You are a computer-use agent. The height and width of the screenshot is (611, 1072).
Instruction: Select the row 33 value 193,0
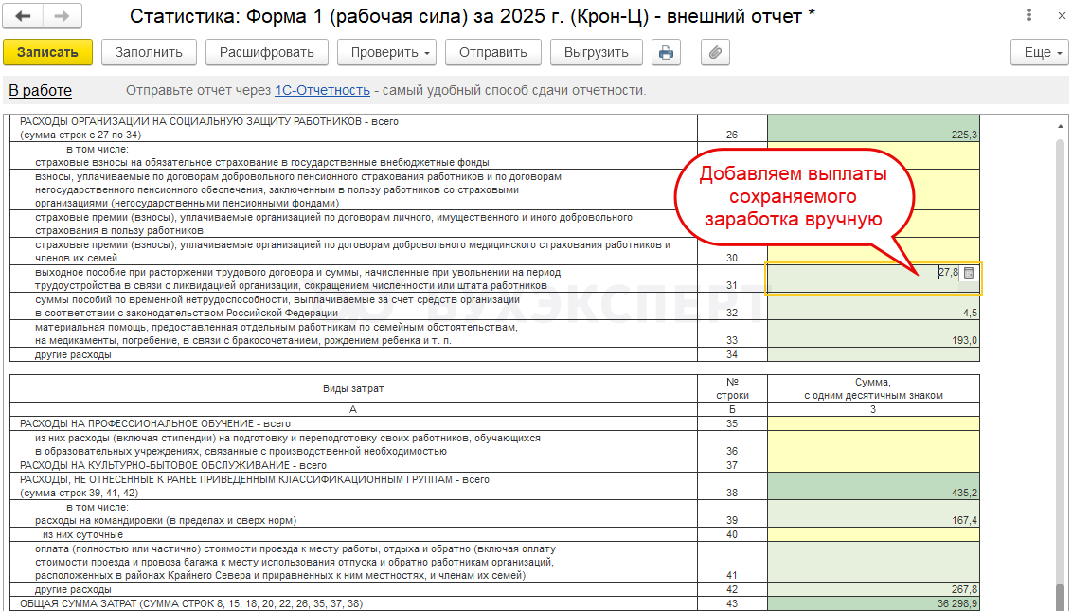(x=874, y=333)
